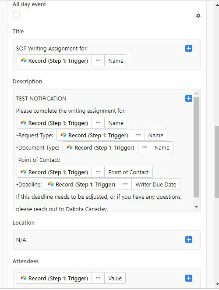The width and height of the screenshot is (219, 290).
Task: Expand the ellipsis on the Deadline record token
Action: pos(125,184)
